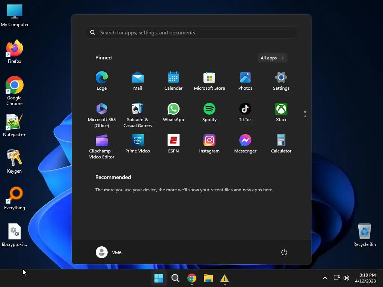Open volume control in system tray
The height and width of the screenshot is (287, 383).
click(x=346, y=278)
